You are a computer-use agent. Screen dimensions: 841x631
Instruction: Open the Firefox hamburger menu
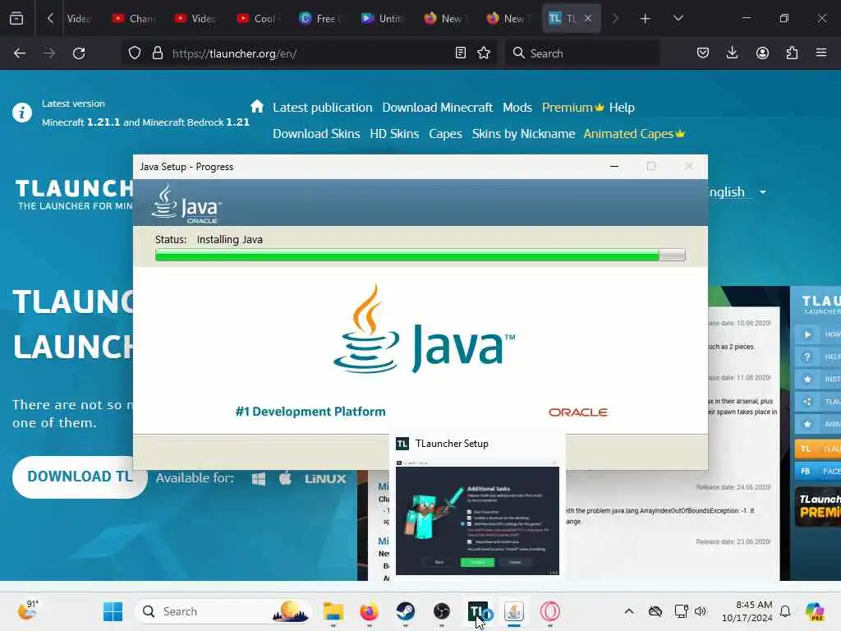821,53
